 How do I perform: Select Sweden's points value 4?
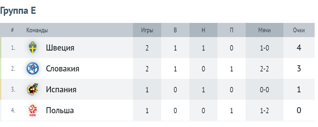coord(299,48)
